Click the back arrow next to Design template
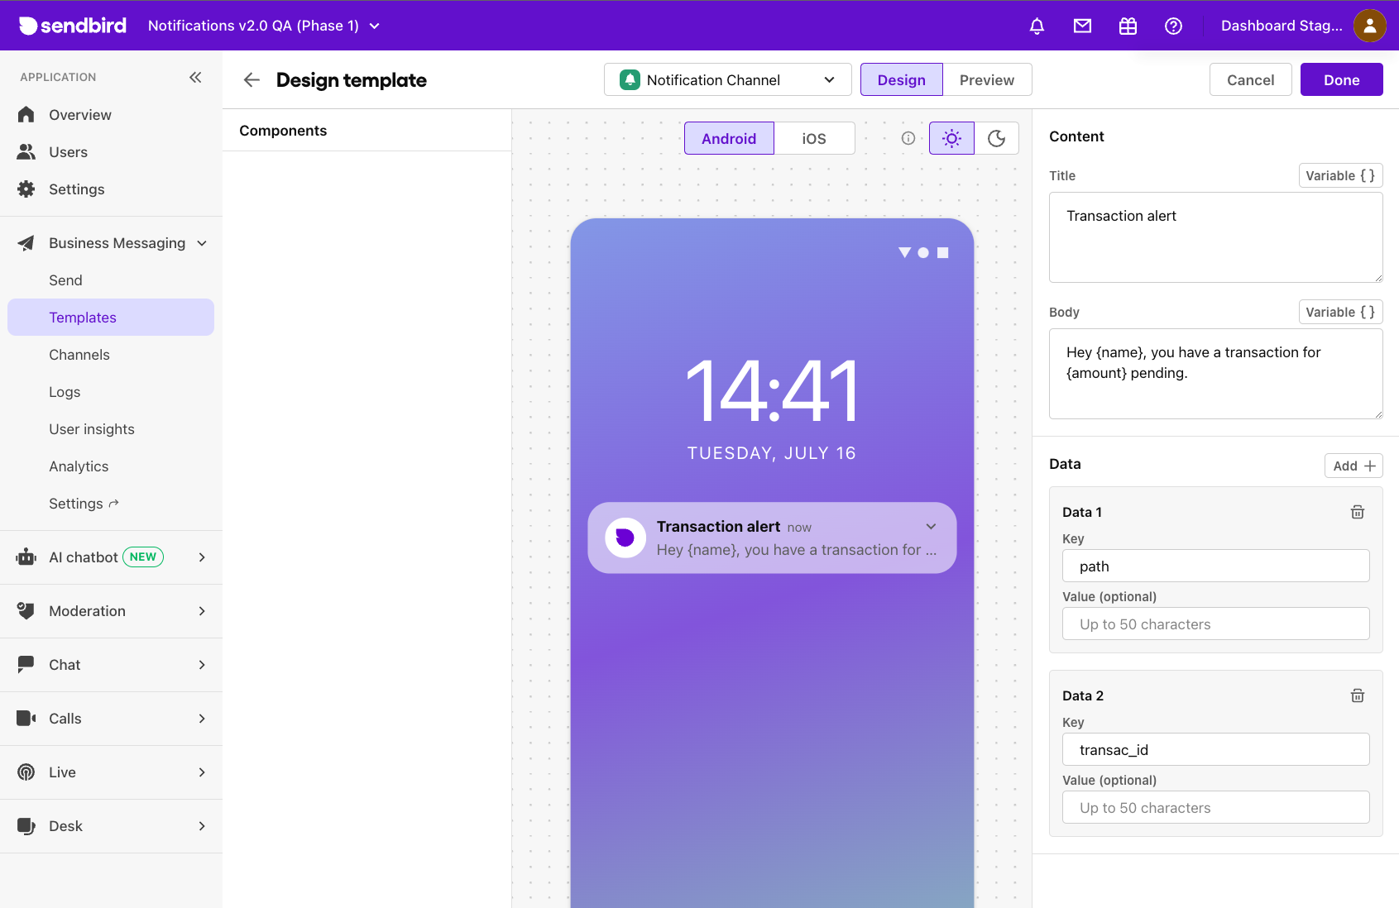 (251, 79)
